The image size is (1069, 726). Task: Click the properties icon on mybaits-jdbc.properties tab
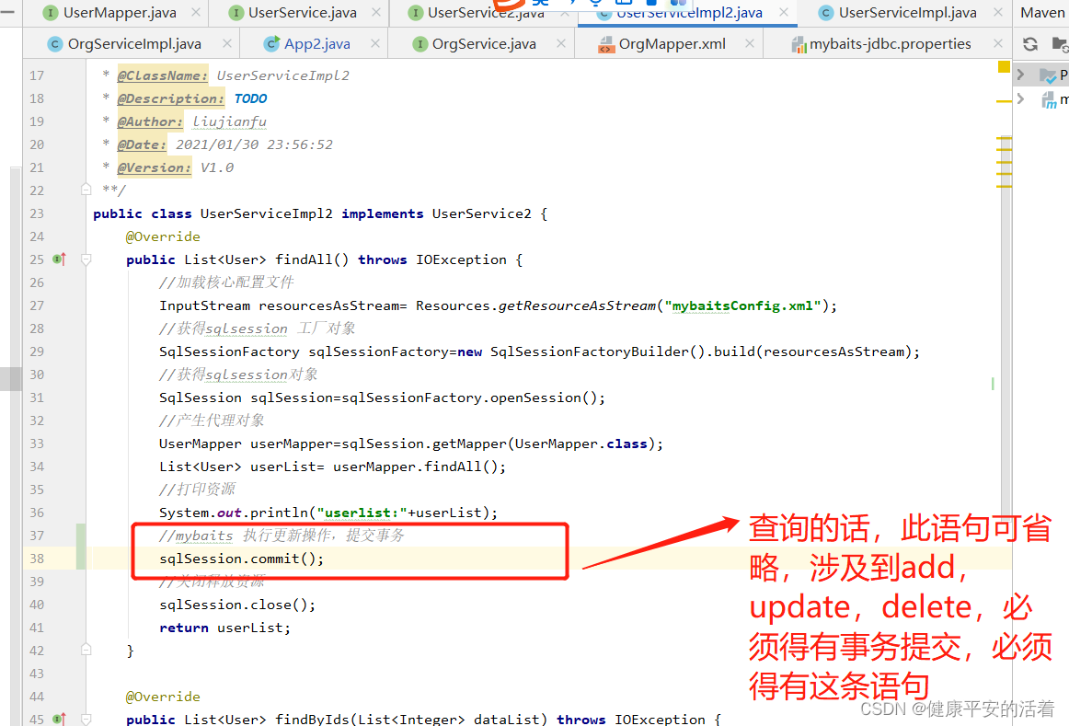pyautogui.click(x=798, y=43)
